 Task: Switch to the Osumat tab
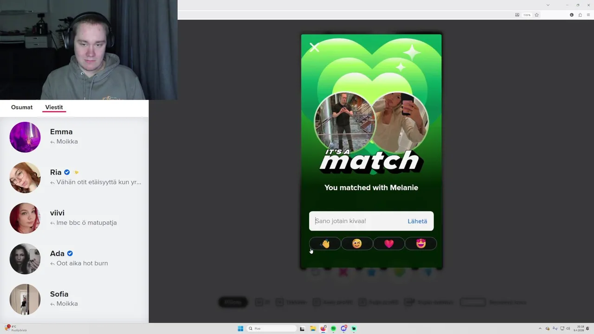point(22,107)
